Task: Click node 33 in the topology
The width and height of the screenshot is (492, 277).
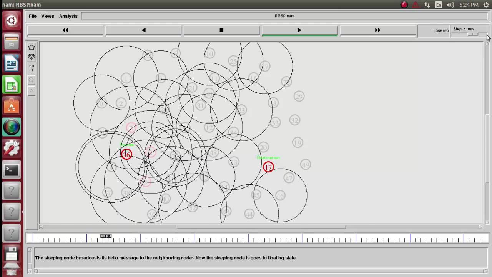Action: (x=275, y=123)
